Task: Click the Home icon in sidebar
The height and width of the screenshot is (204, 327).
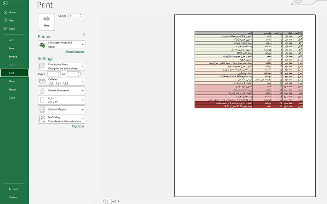Action: [5, 12]
